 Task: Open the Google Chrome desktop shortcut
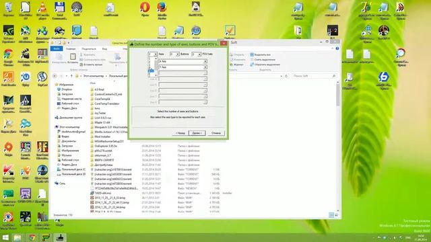point(9,57)
